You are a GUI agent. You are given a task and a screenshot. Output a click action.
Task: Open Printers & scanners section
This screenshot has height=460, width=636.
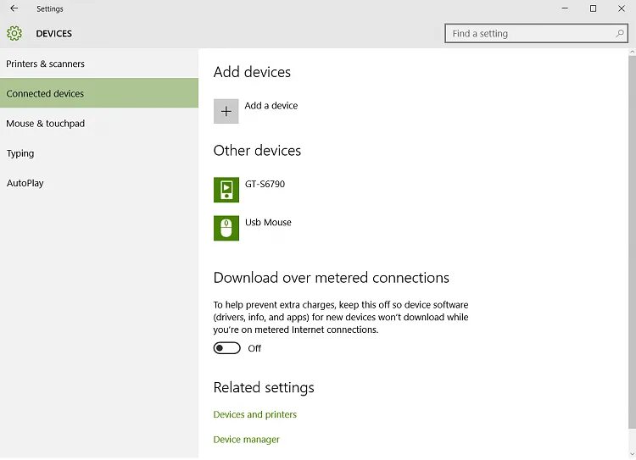pyautogui.click(x=99, y=64)
